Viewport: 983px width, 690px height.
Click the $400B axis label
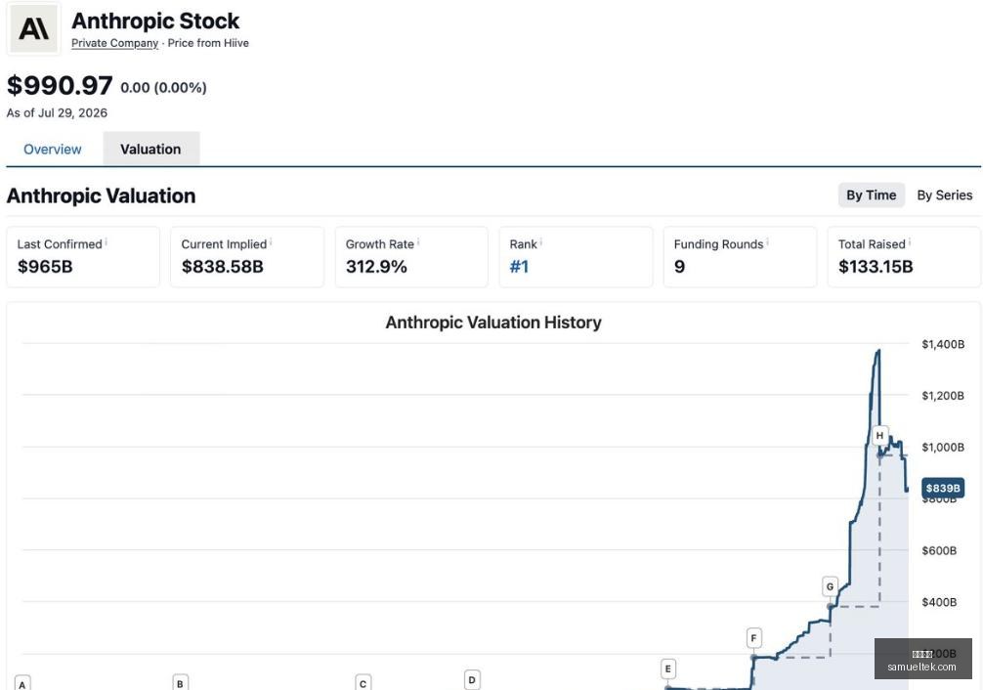pos(939,602)
